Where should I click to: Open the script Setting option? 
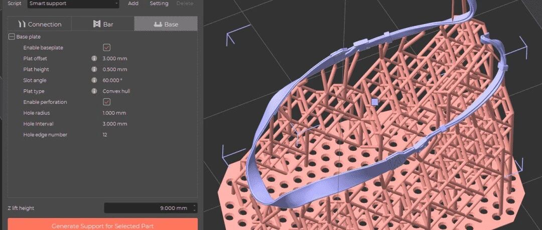(x=159, y=4)
